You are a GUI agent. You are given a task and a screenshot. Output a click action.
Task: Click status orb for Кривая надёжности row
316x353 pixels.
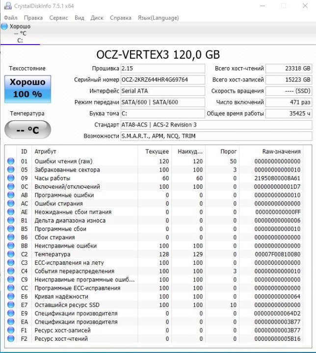coord(11,297)
